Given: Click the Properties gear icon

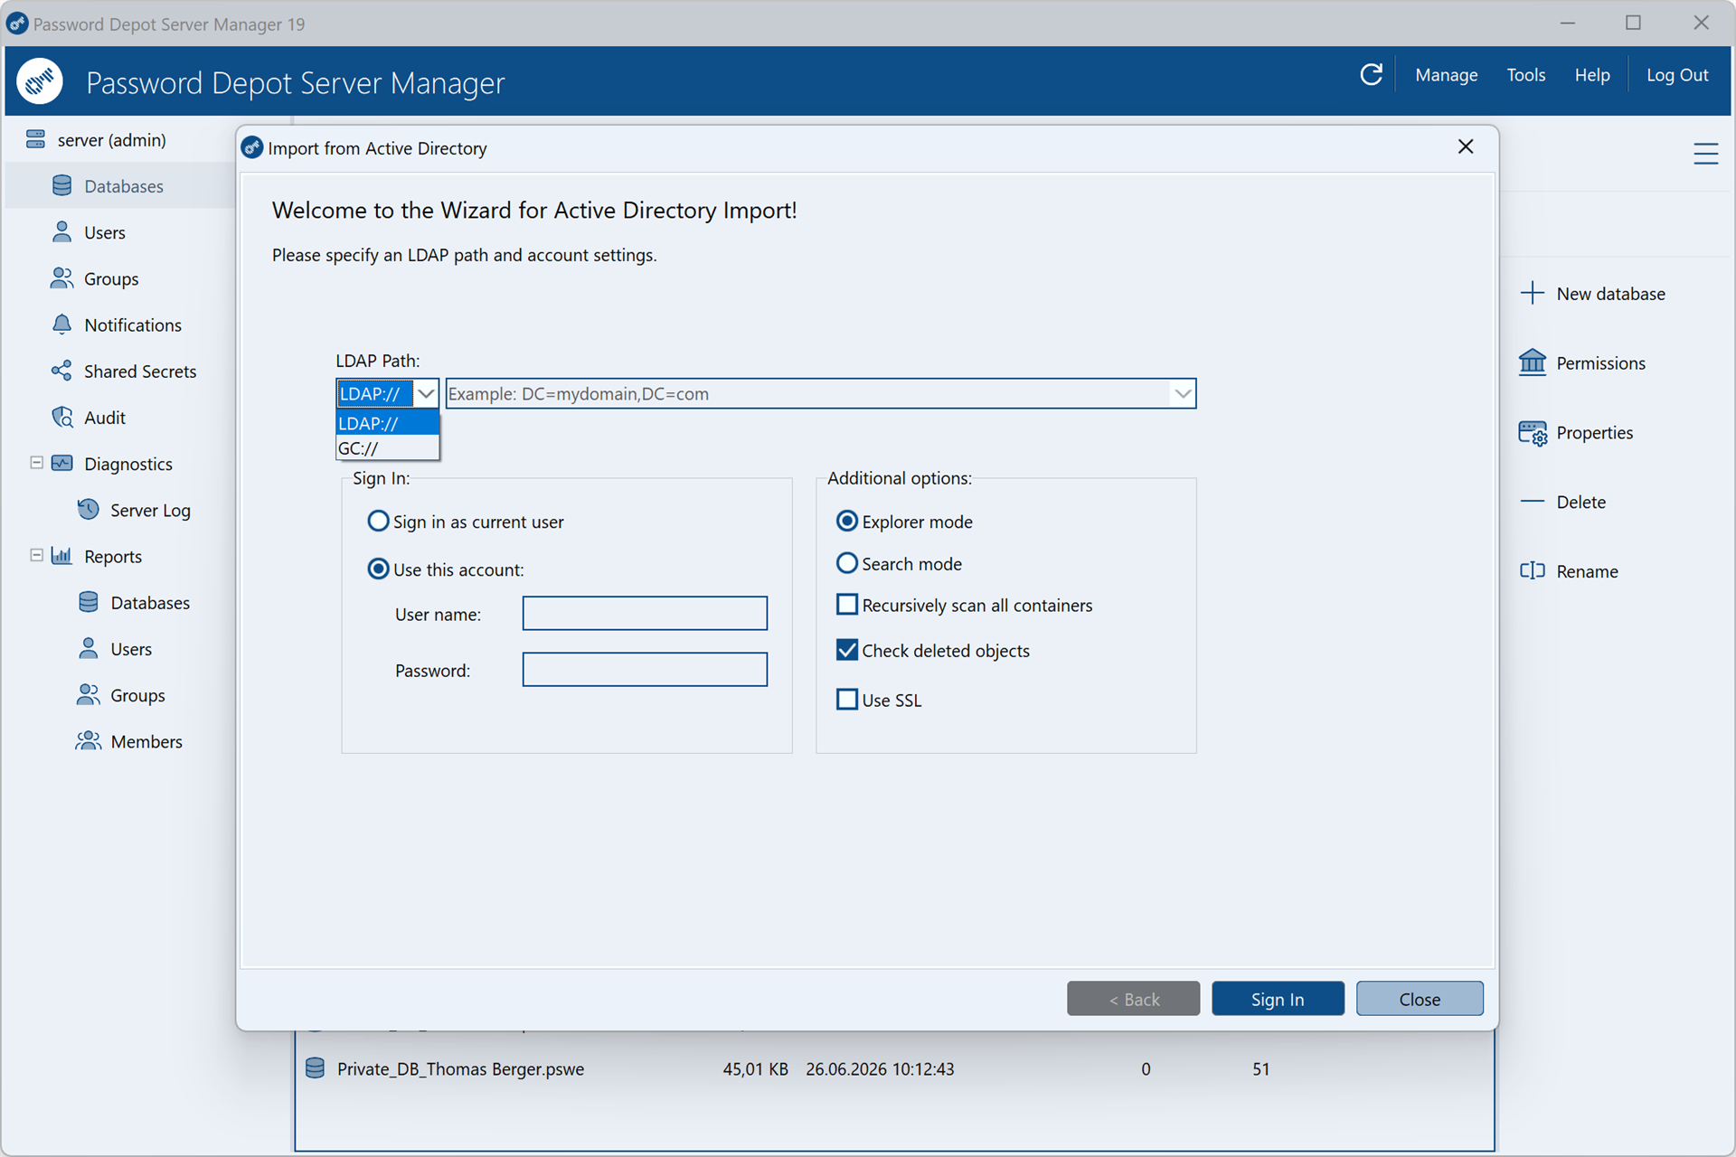Looking at the screenshot, I should (x=1532, y=432).
